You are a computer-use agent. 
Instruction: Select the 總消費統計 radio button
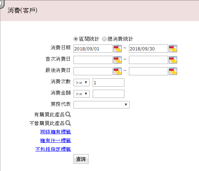point(104,39)
